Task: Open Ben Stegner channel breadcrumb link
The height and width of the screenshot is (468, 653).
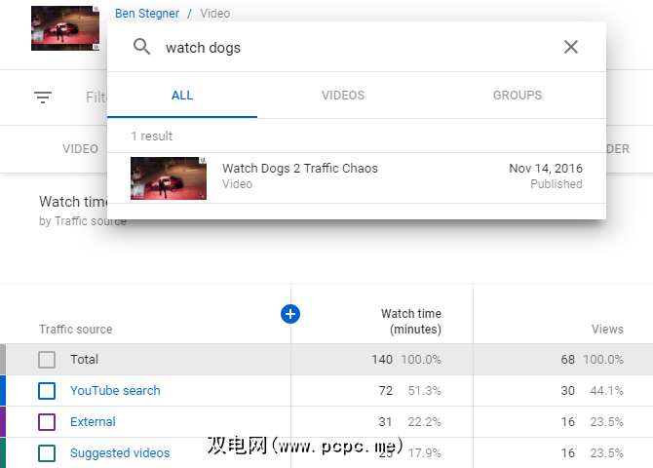Action: coord(147,14)
